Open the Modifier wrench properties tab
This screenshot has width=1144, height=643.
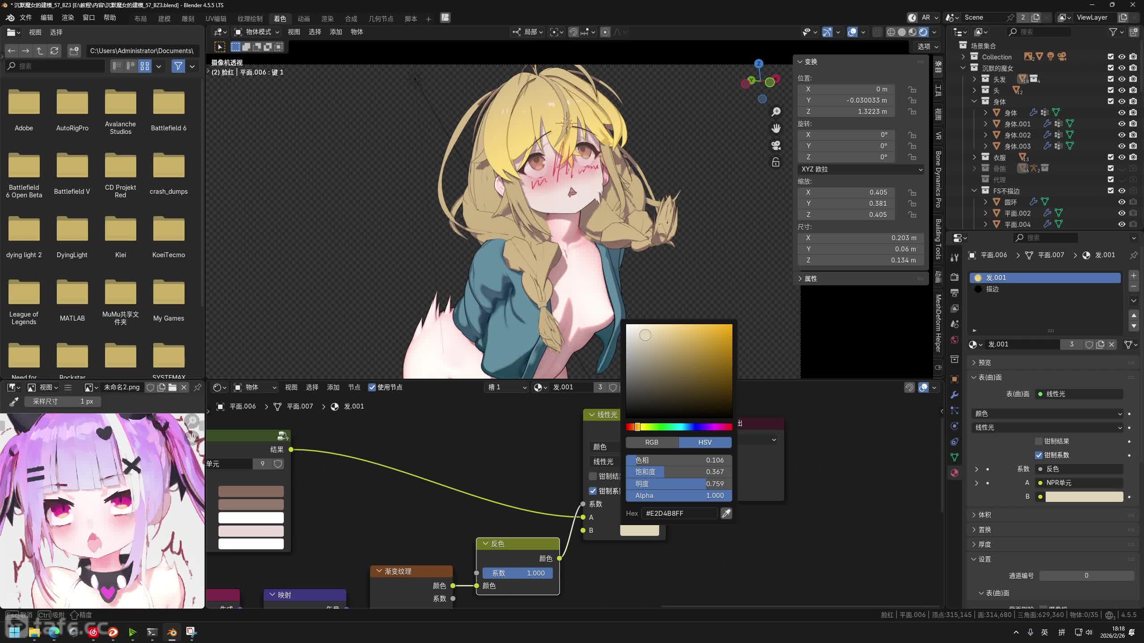[x=955, y=395]
